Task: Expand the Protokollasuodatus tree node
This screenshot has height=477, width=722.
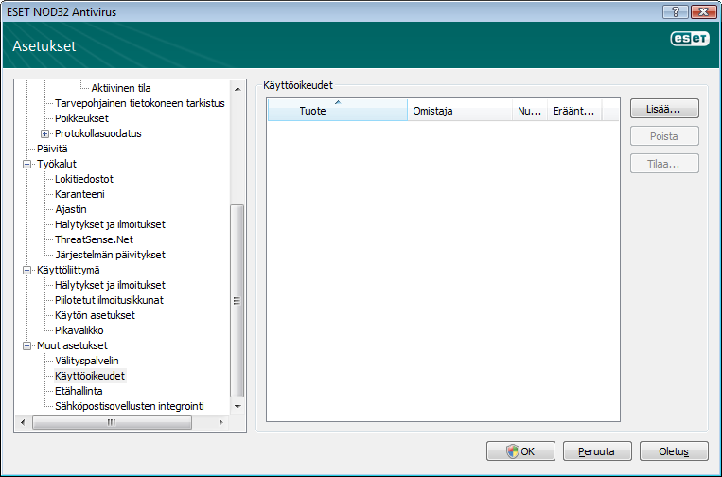Action: point(44,134)
